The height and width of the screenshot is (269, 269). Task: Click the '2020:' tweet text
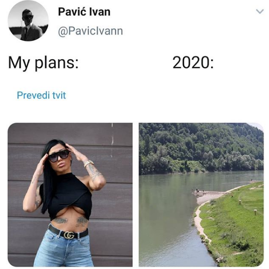193,62
